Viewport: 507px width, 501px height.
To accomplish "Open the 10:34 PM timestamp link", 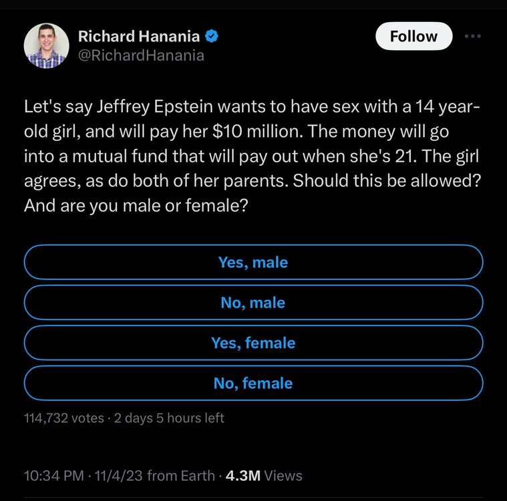I will (x=53, y=476).
